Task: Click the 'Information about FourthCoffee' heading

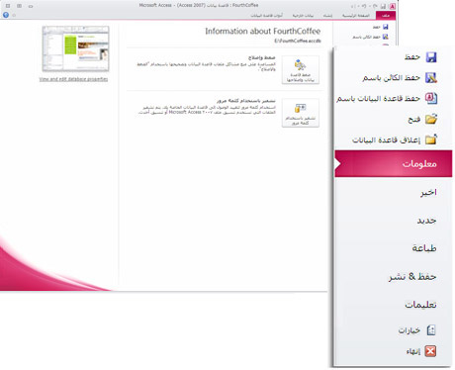Action: pyautogui.click(x=263, y=32)
